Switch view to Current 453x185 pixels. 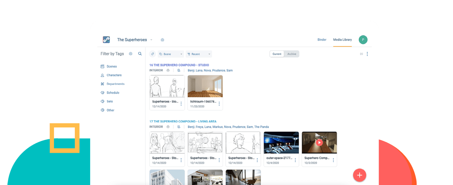(x=277, y=54)
